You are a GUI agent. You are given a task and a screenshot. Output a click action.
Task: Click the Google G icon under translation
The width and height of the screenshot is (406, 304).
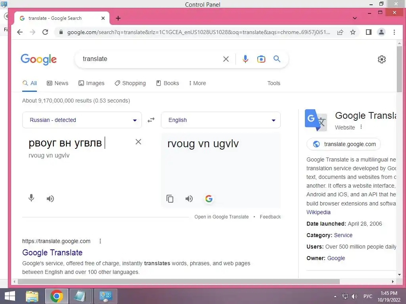pos(209,199)
